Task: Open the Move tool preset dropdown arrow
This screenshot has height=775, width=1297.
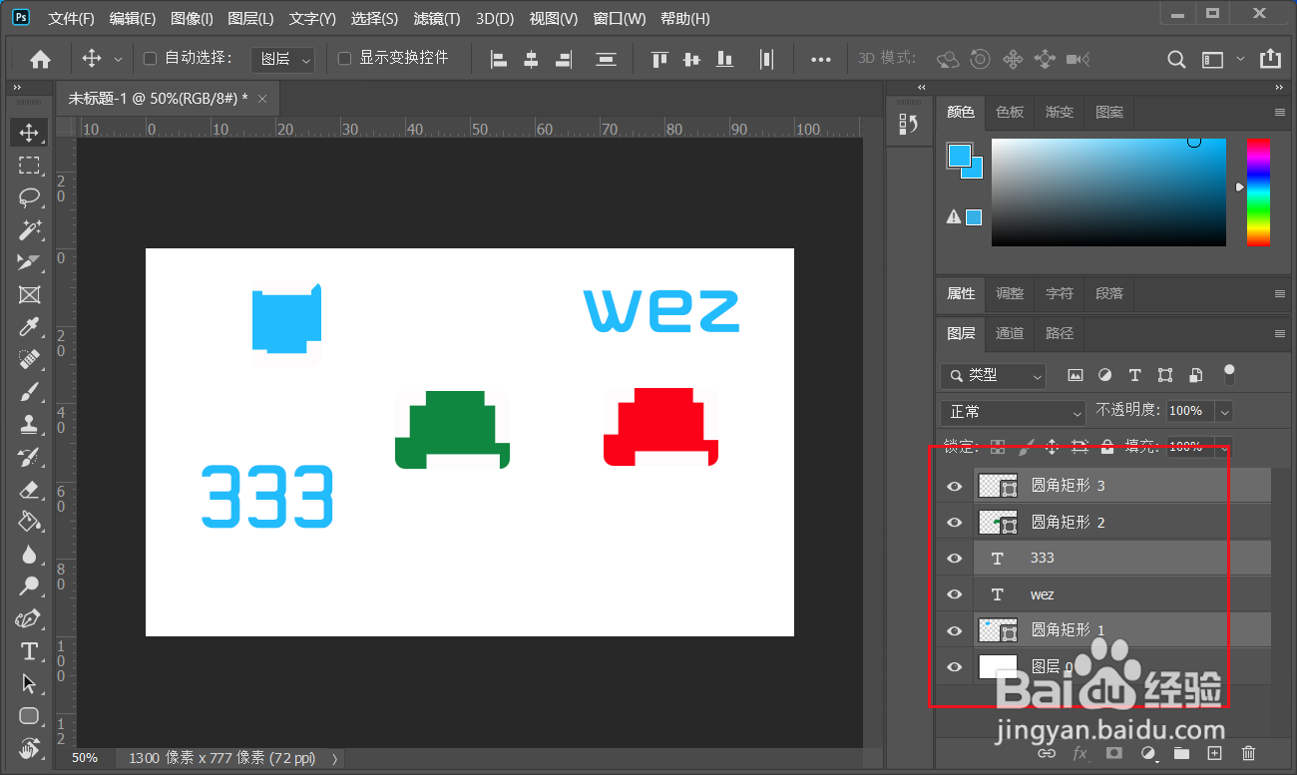Action: coord(118,60)
